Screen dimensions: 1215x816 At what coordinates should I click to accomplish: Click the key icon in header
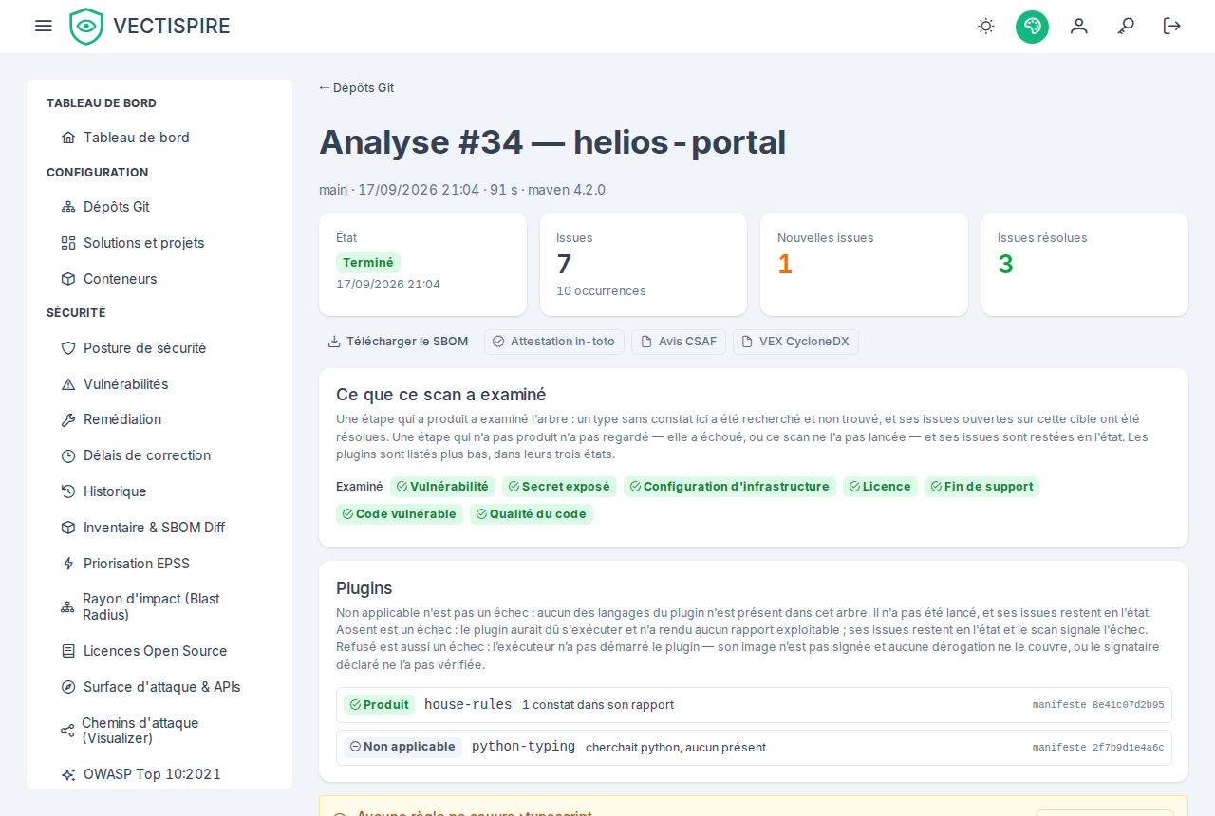1126,27
